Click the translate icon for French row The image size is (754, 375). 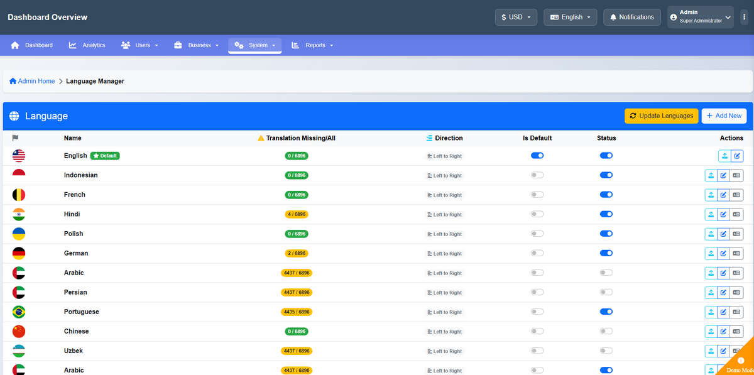point(736,195)
